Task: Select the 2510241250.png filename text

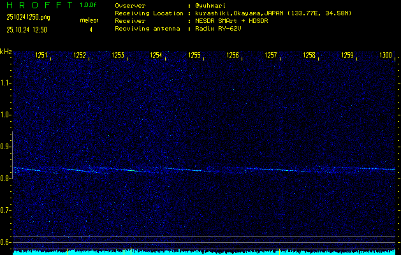Action: coord(26,17)
